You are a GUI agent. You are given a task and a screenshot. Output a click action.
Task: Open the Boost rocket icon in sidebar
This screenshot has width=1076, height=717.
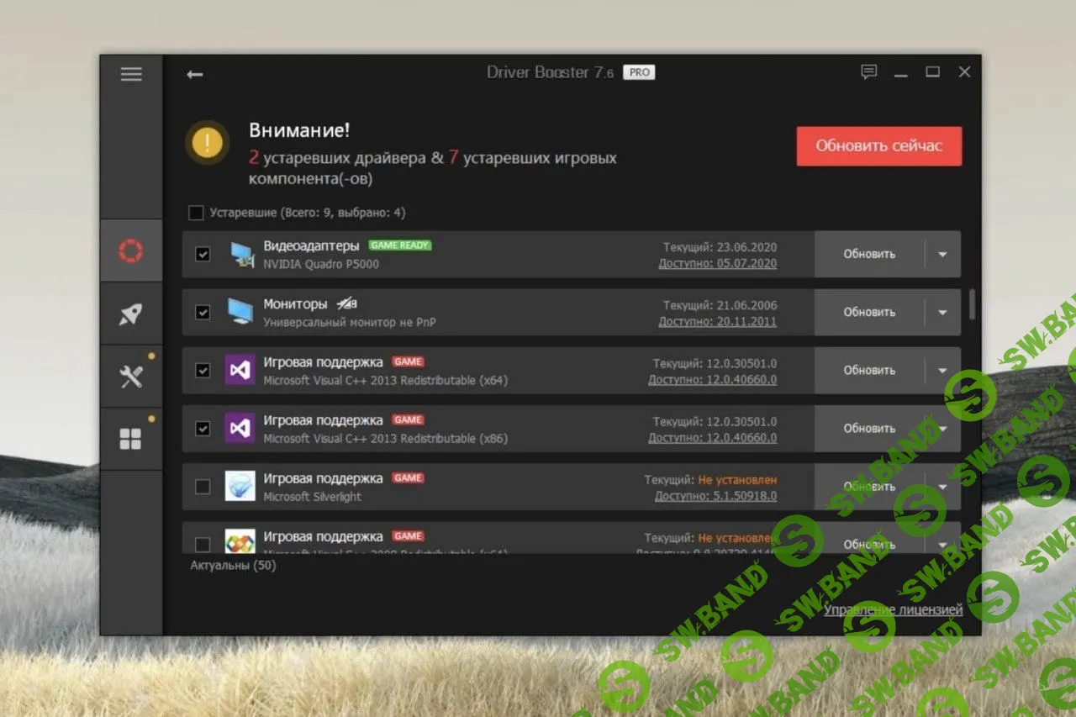(131, 312)
